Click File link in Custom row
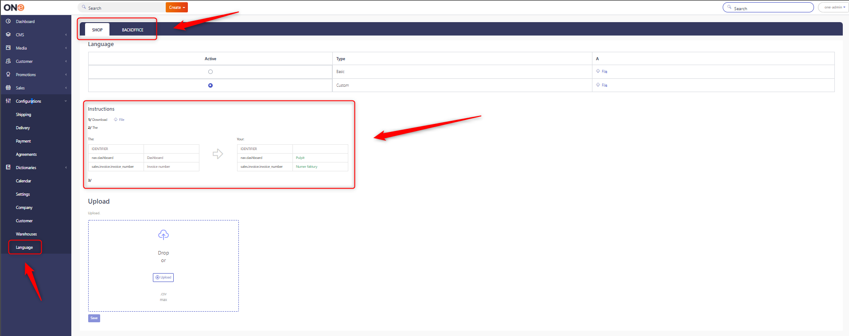The width and height of the screenshot is (849, 336). [604, 85]
